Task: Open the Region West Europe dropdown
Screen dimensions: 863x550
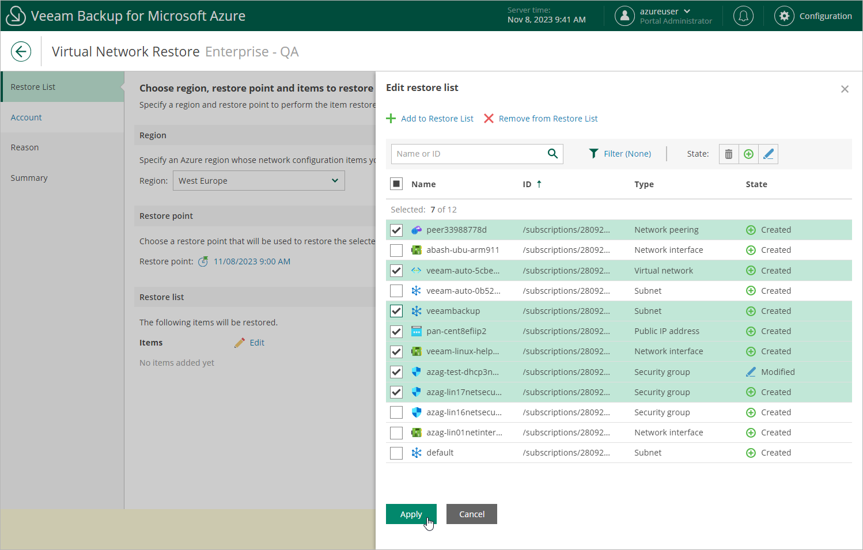Action: 259,181
